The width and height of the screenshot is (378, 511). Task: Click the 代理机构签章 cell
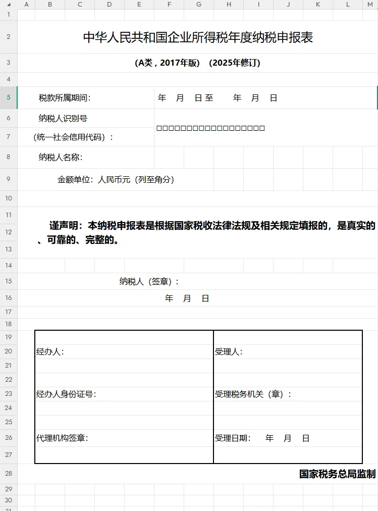(x=124, y=438)
